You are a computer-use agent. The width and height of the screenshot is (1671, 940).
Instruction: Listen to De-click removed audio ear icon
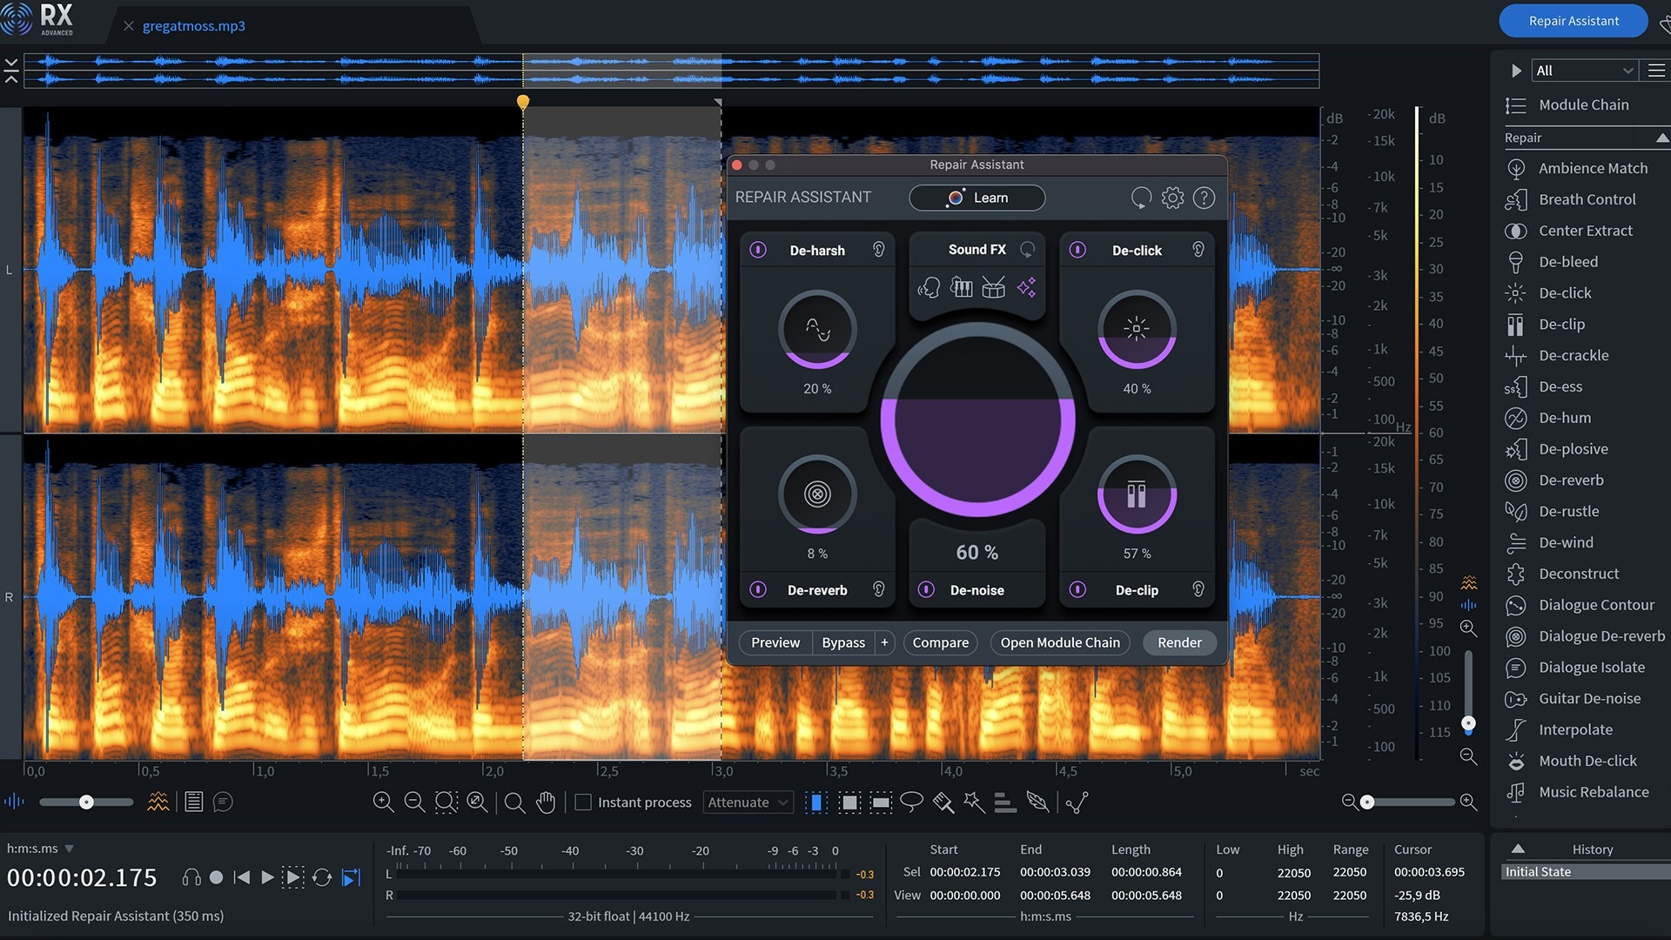tap(1198, 250)
